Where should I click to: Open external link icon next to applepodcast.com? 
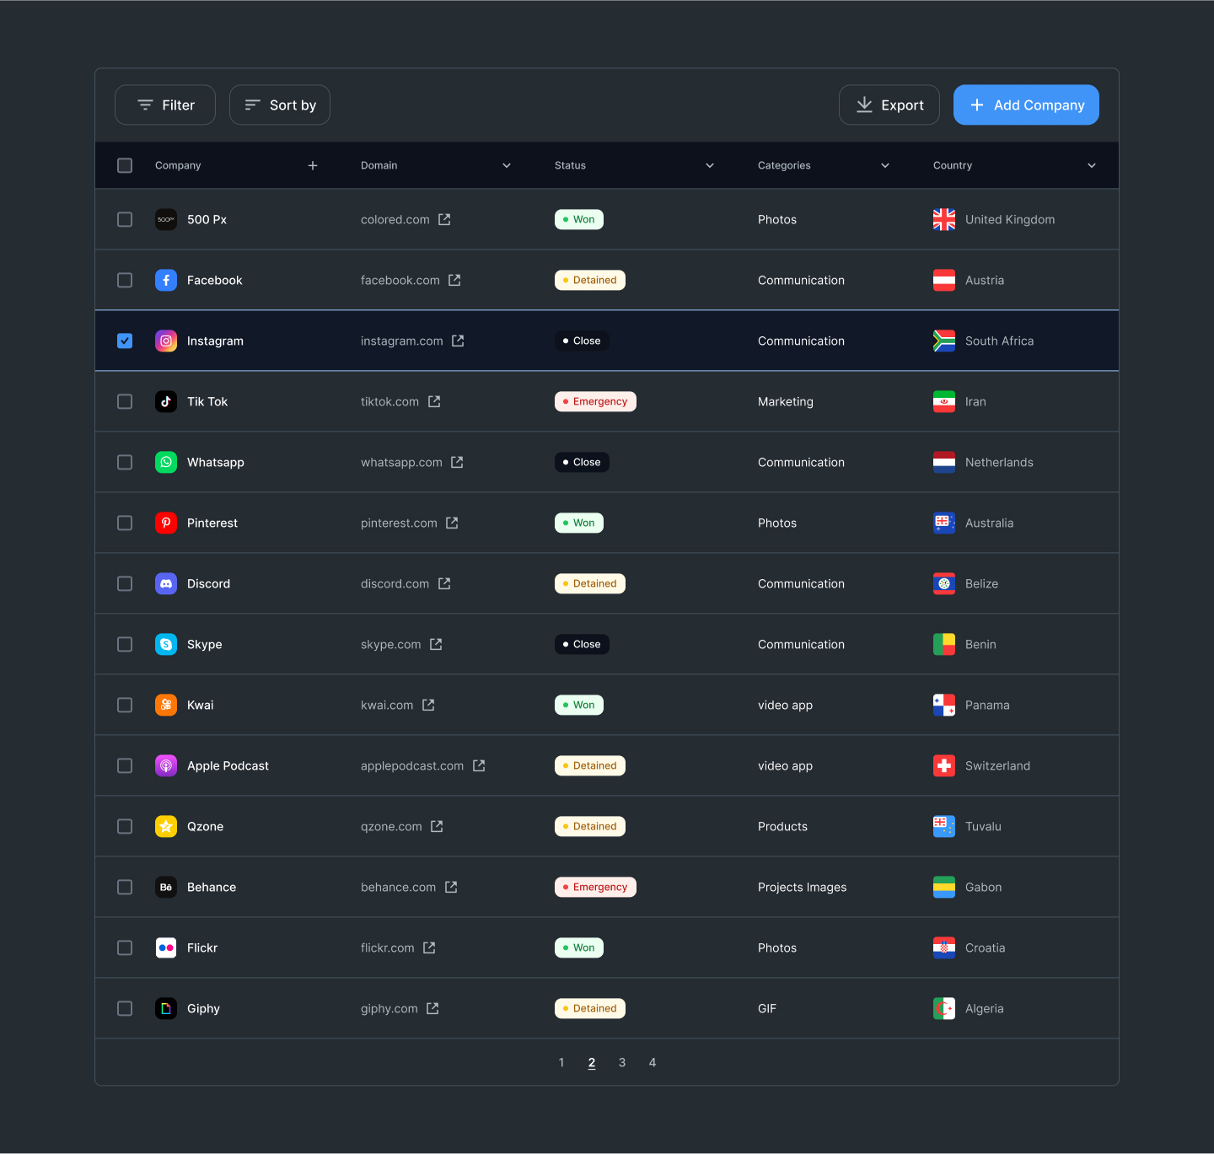click(x=479, y=765)
